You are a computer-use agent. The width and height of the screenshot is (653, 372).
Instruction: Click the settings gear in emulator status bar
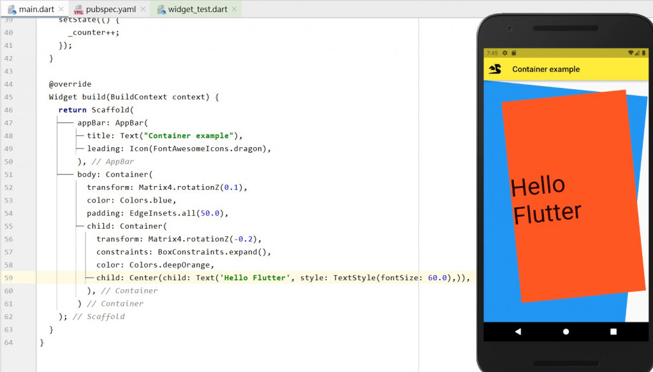click(x=505, y=53)
